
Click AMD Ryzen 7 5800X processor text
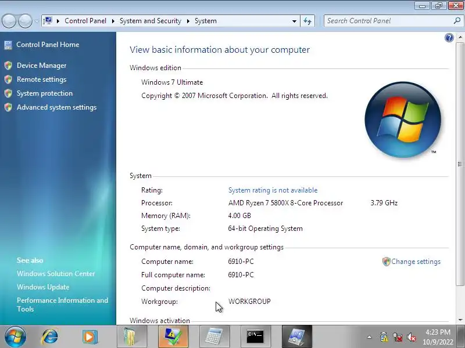[x=285, y=203]
